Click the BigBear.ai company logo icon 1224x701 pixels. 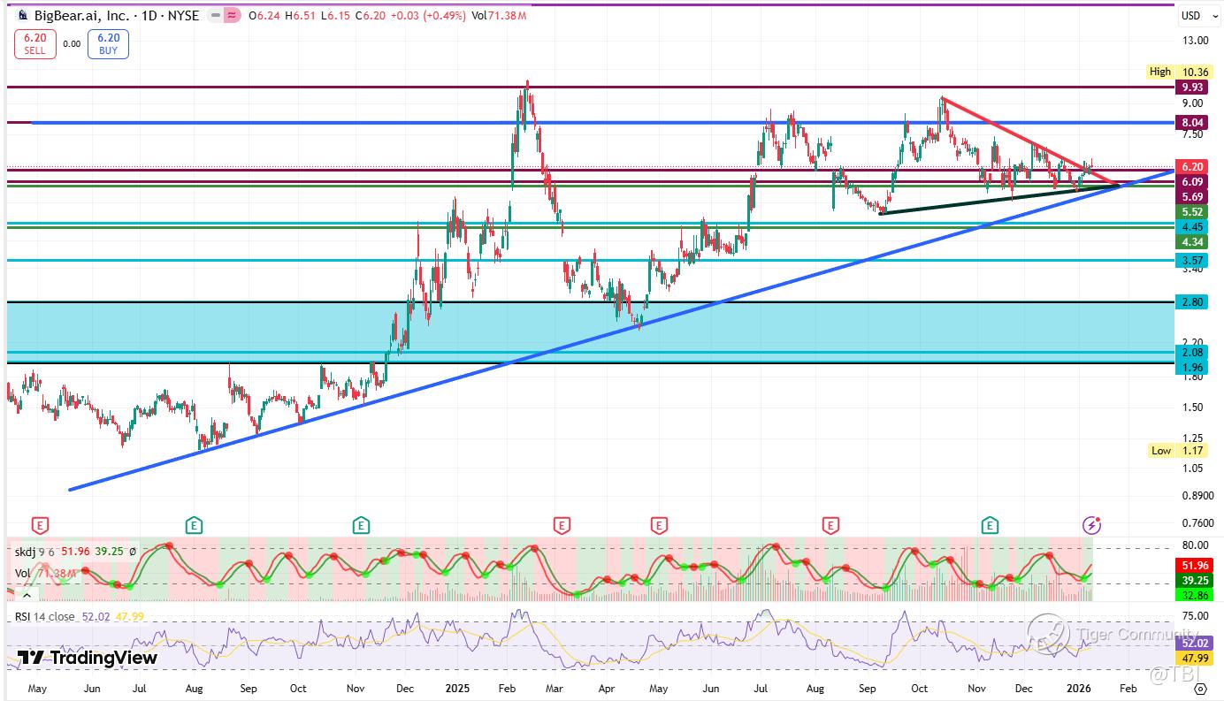point(24,15)
